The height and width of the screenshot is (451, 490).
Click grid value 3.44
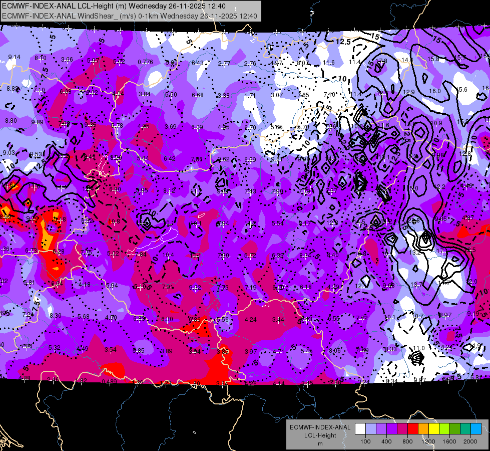(x=278, y=320)
